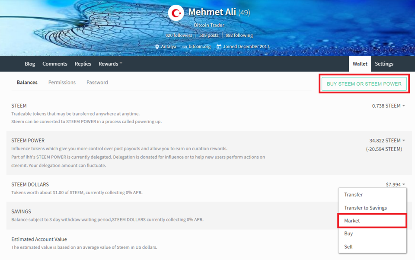Click the link icon beside bitcoin.org
Image resolution: width=415 pixels, height=260 pixels.
click(185, 47)
